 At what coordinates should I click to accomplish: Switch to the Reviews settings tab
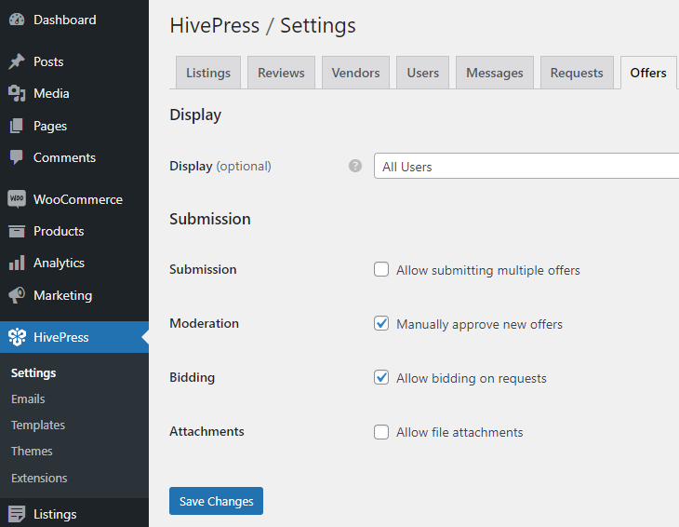[x=281, y=73]
